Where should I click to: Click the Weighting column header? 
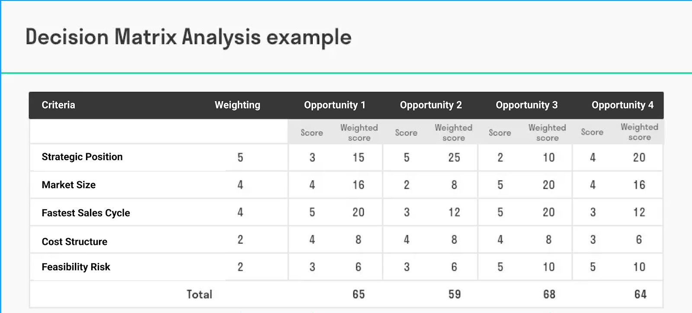click(x=237, y=105)
